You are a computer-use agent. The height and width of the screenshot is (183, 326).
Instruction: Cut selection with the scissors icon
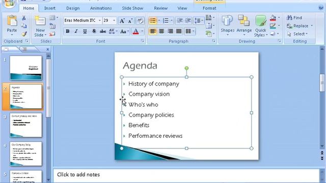pos(24,18)
